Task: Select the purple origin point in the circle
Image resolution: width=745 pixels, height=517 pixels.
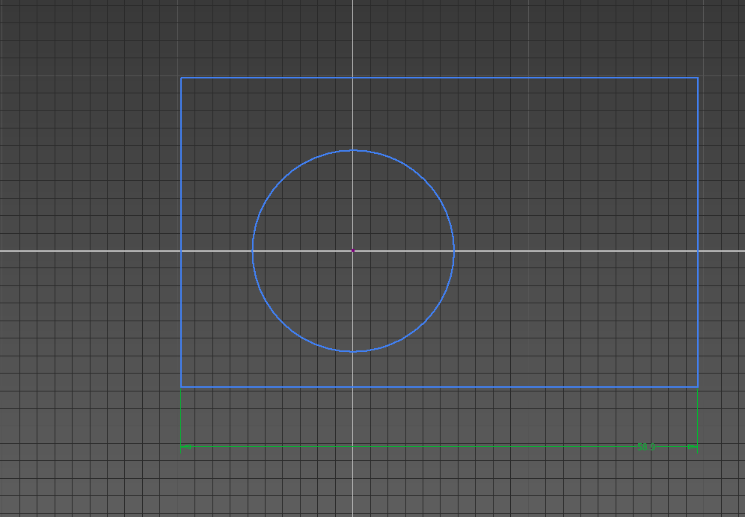Action: coord(353,250)
